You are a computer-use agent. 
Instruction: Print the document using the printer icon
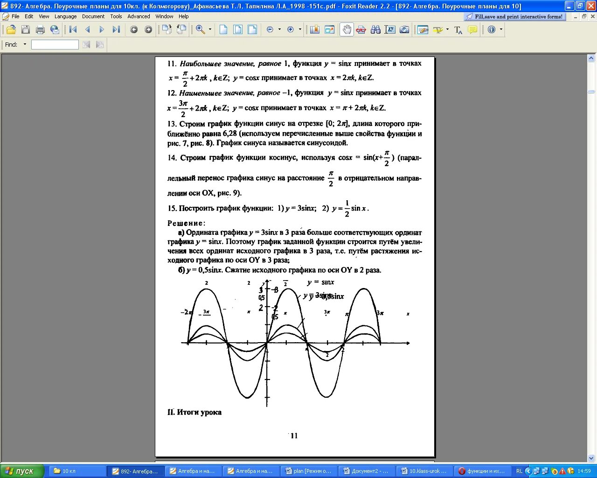pos(40,29)
